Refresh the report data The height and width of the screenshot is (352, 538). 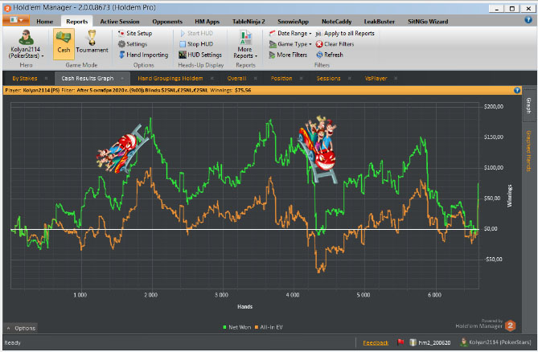point(330,55)
